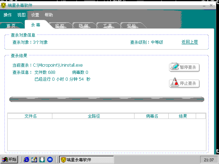Click the 停止查杀 button
Viewport: 219px width, 164px height.
click(x=184, y=83)
